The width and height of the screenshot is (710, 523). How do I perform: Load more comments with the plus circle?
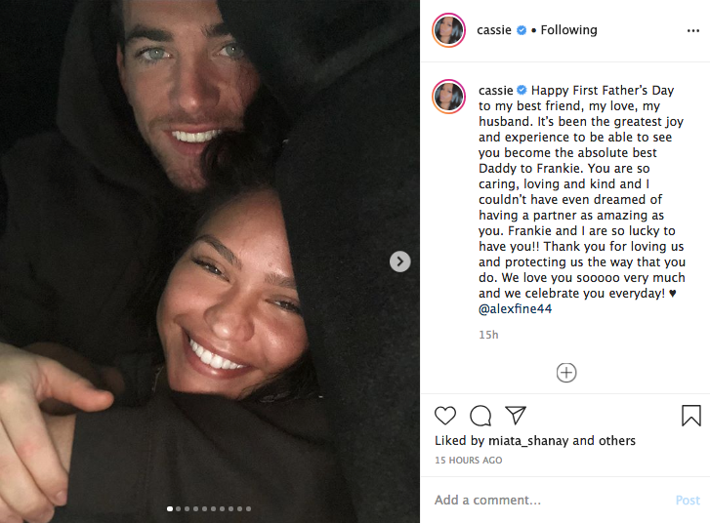pyautogui.click(x=566, y=373)
